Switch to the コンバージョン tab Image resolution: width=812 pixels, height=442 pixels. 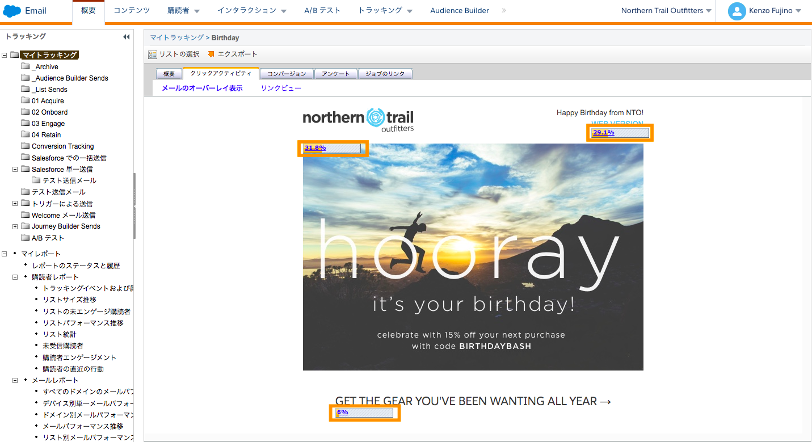(x=287, y=74)
